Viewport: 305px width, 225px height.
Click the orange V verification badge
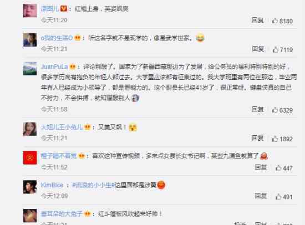(x=64, y=8)
